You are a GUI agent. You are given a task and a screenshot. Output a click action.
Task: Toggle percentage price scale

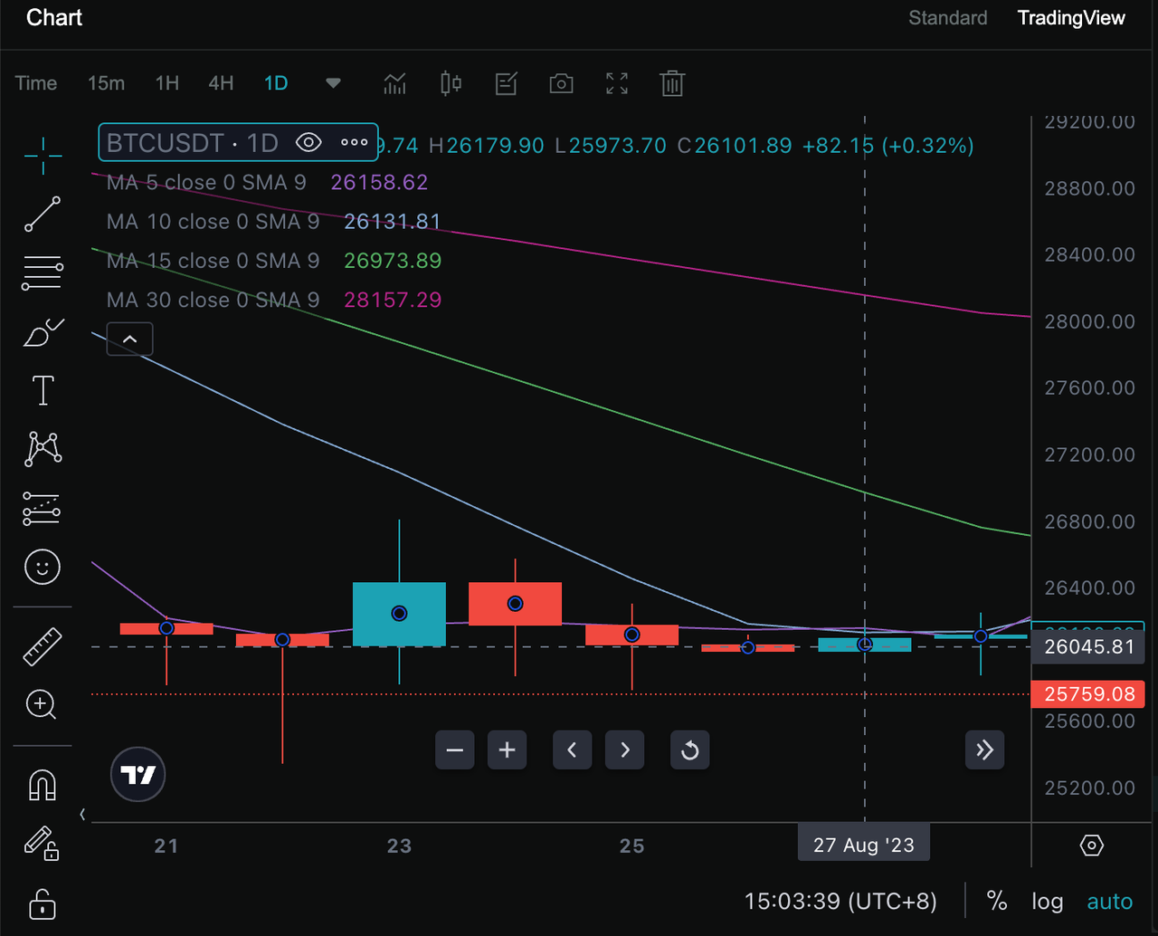pyautogui.click(x=997, y=902)
